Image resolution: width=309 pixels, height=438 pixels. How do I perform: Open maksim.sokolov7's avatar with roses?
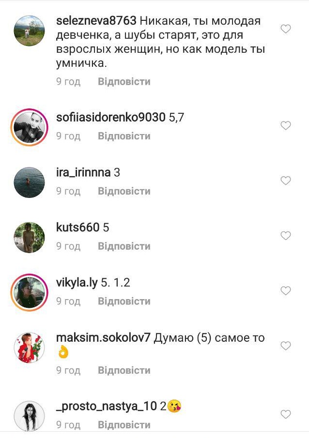30,347
